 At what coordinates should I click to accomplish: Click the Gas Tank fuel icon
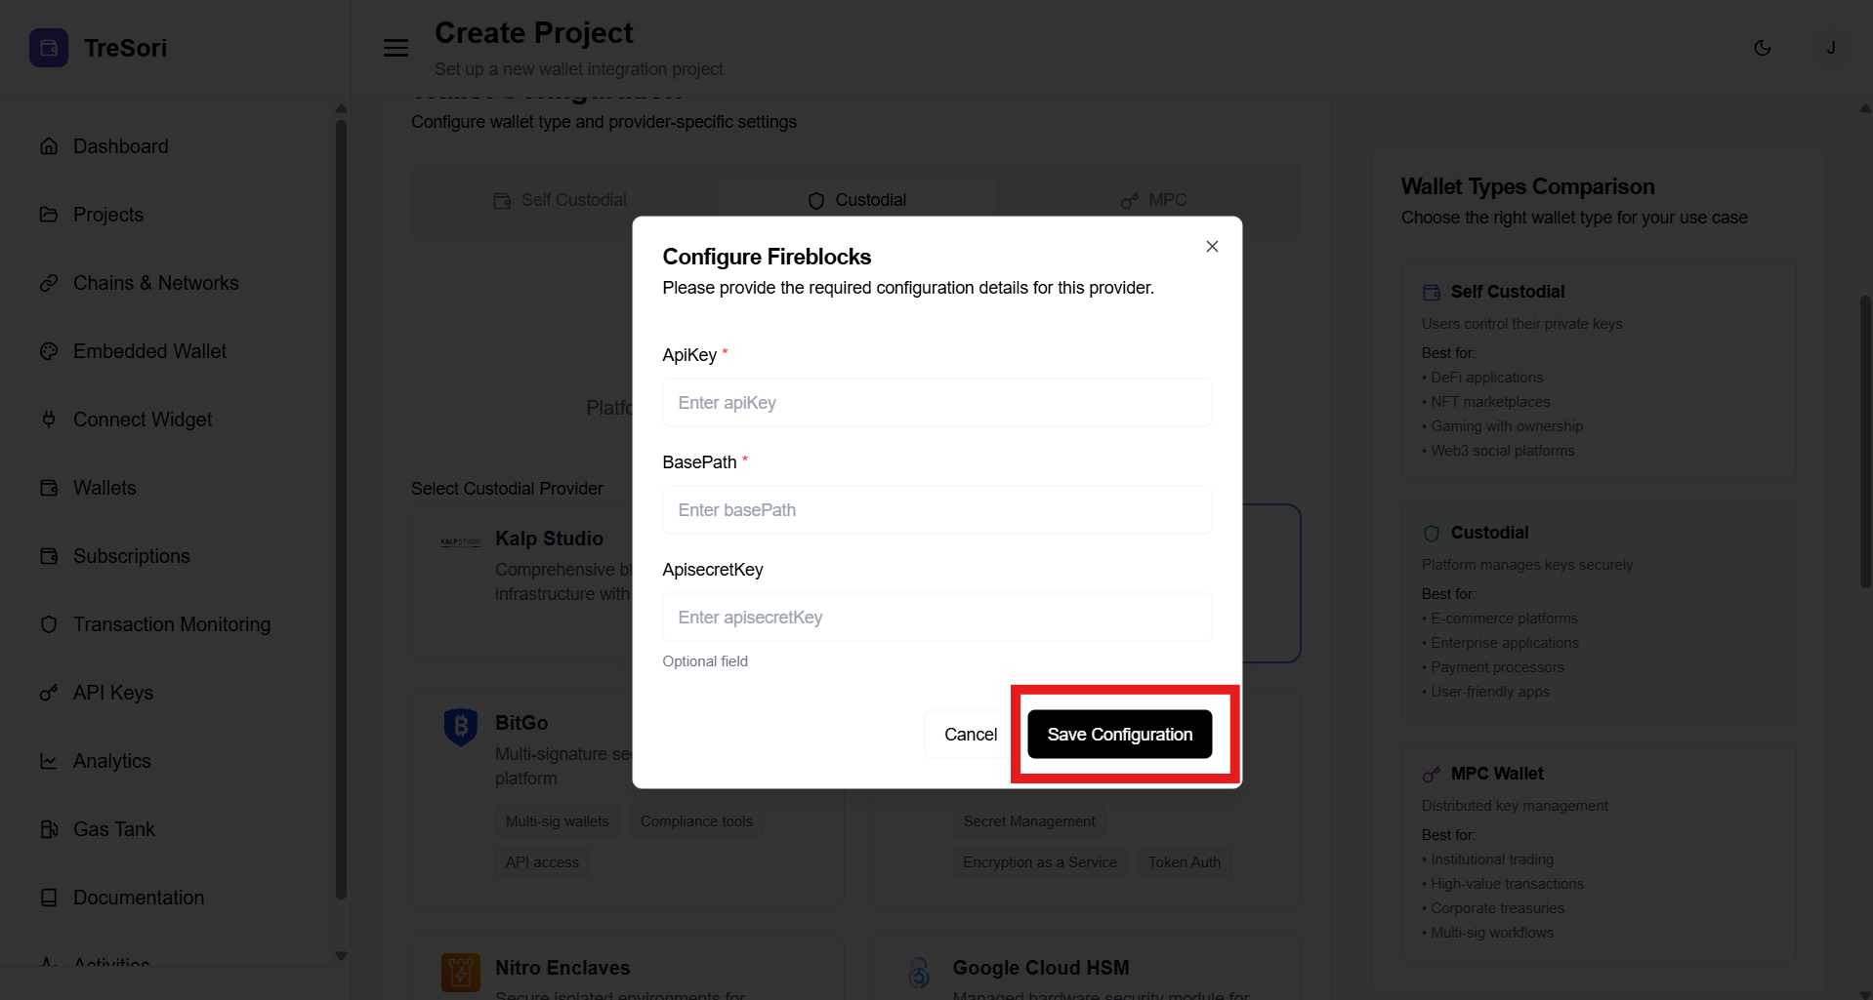[x=49, y=829]
